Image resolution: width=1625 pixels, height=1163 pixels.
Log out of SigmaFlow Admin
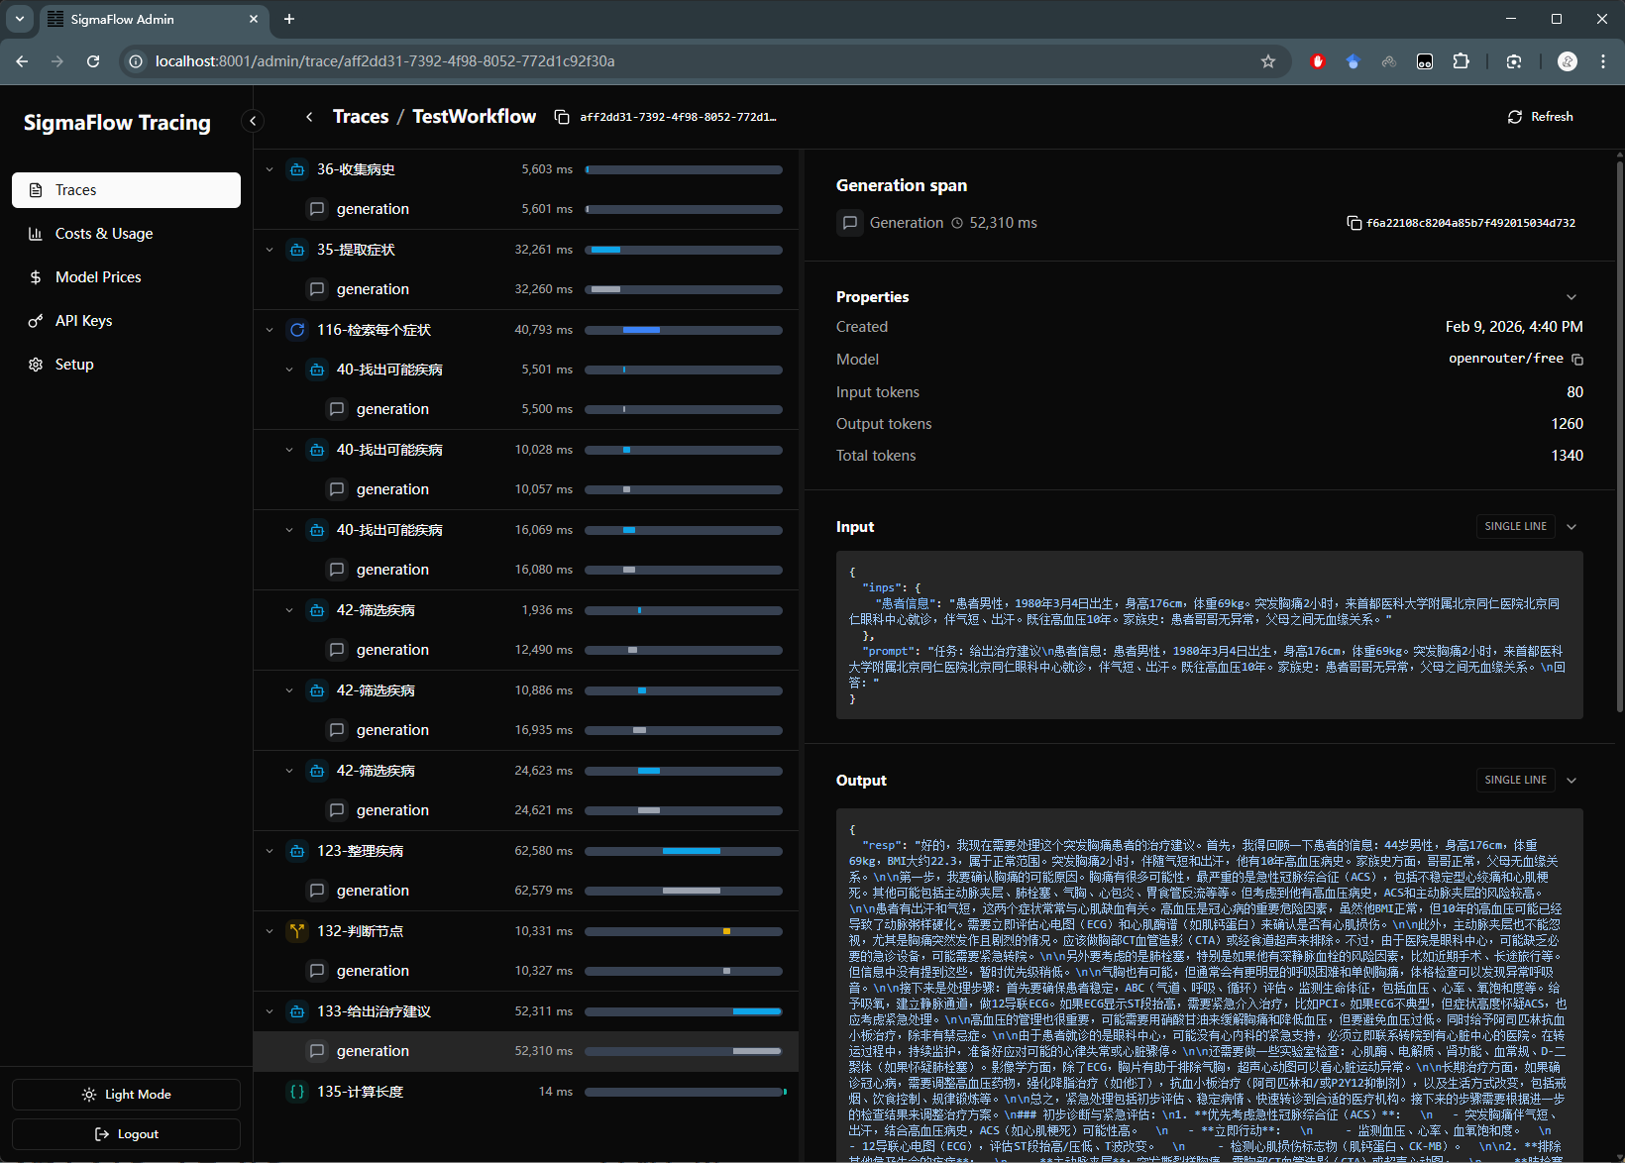(126, 1134)
